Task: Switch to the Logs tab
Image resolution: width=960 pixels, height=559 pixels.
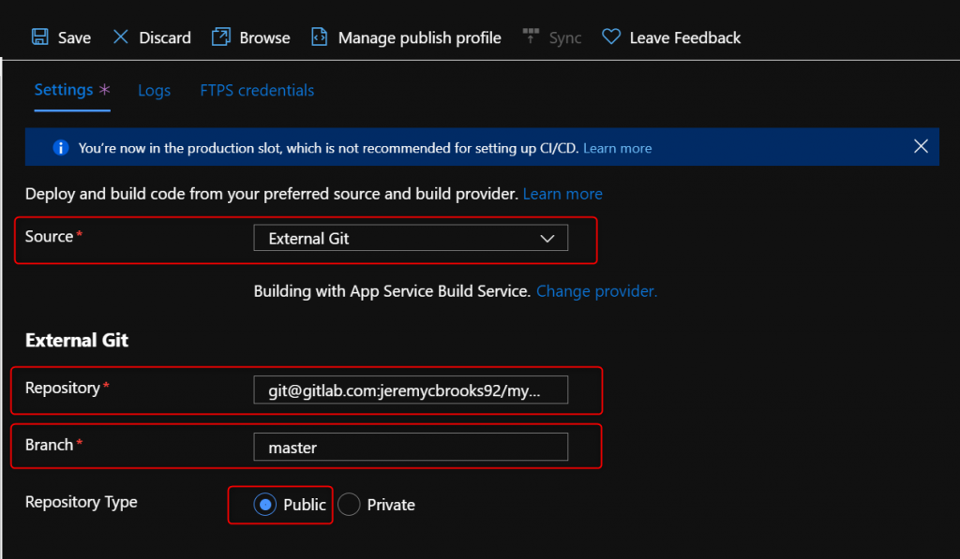Action: [x=155, y=91]
